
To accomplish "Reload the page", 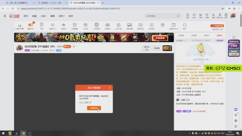I will pos(12,9).
